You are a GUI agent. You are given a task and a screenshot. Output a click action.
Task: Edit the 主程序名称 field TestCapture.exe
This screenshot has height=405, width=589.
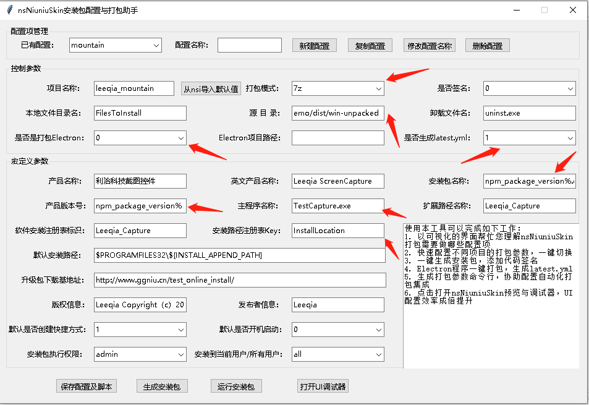337,206
